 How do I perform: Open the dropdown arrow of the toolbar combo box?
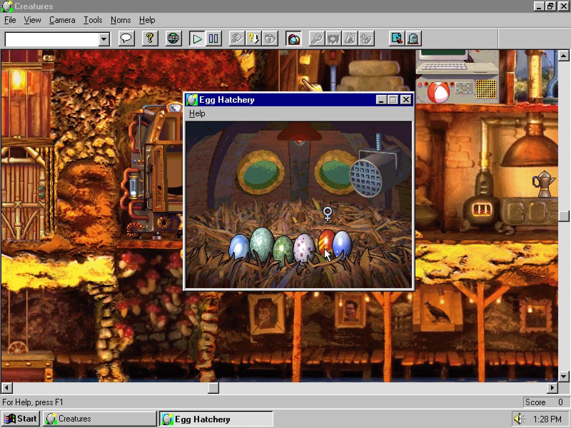[x=104, y=39]
